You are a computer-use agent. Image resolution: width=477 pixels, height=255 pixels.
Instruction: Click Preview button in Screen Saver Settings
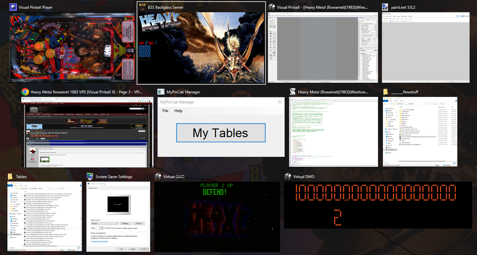coord(139,223)
